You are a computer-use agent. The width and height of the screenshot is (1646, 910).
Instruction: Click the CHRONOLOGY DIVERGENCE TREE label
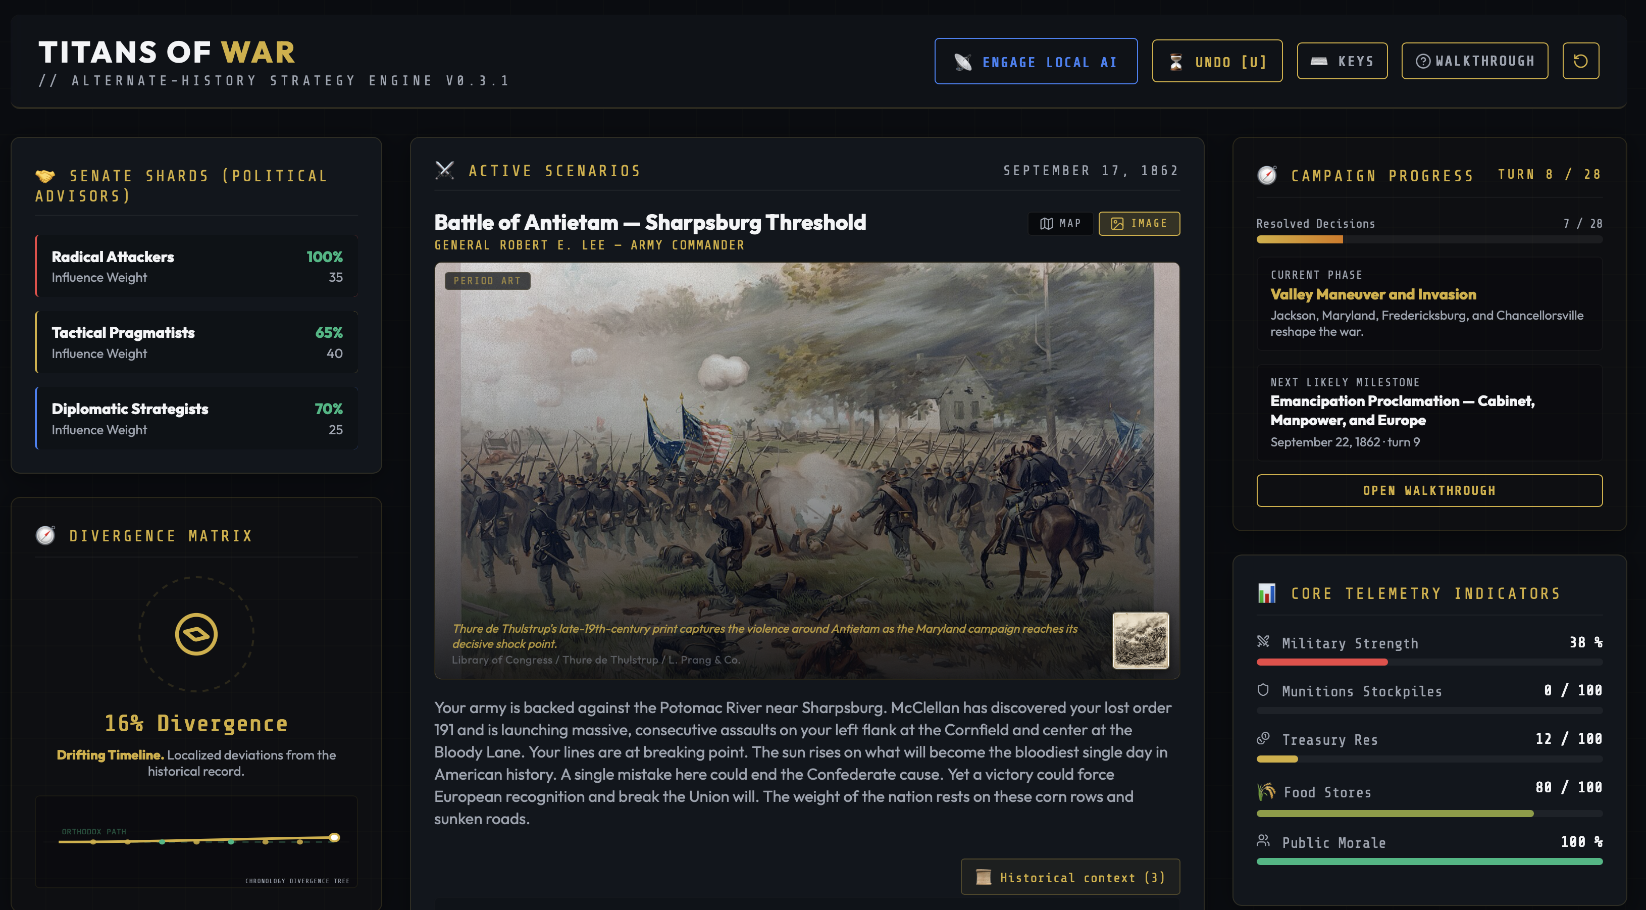click(x=297, y=881)
